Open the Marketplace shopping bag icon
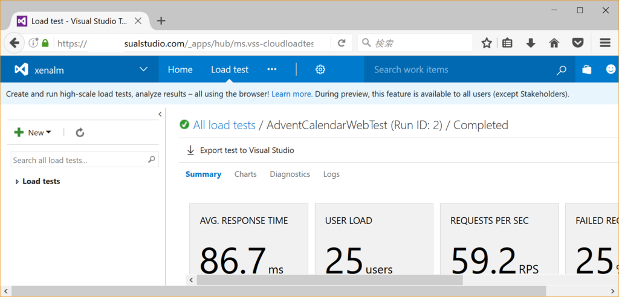The image size is (619, 297). 587,70
